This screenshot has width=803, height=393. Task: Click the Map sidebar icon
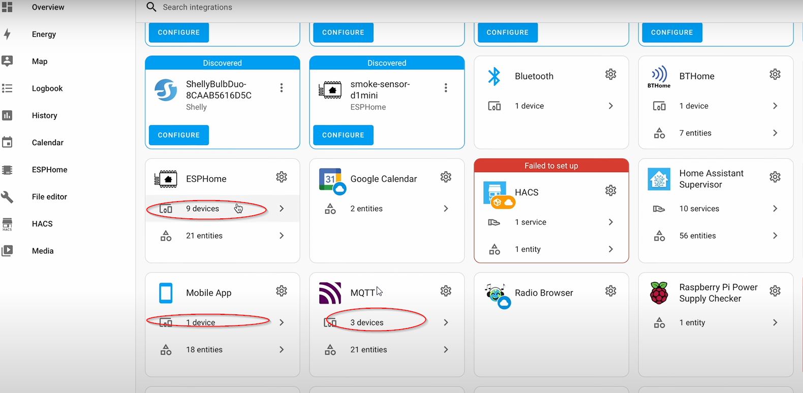tap(7, 61)
